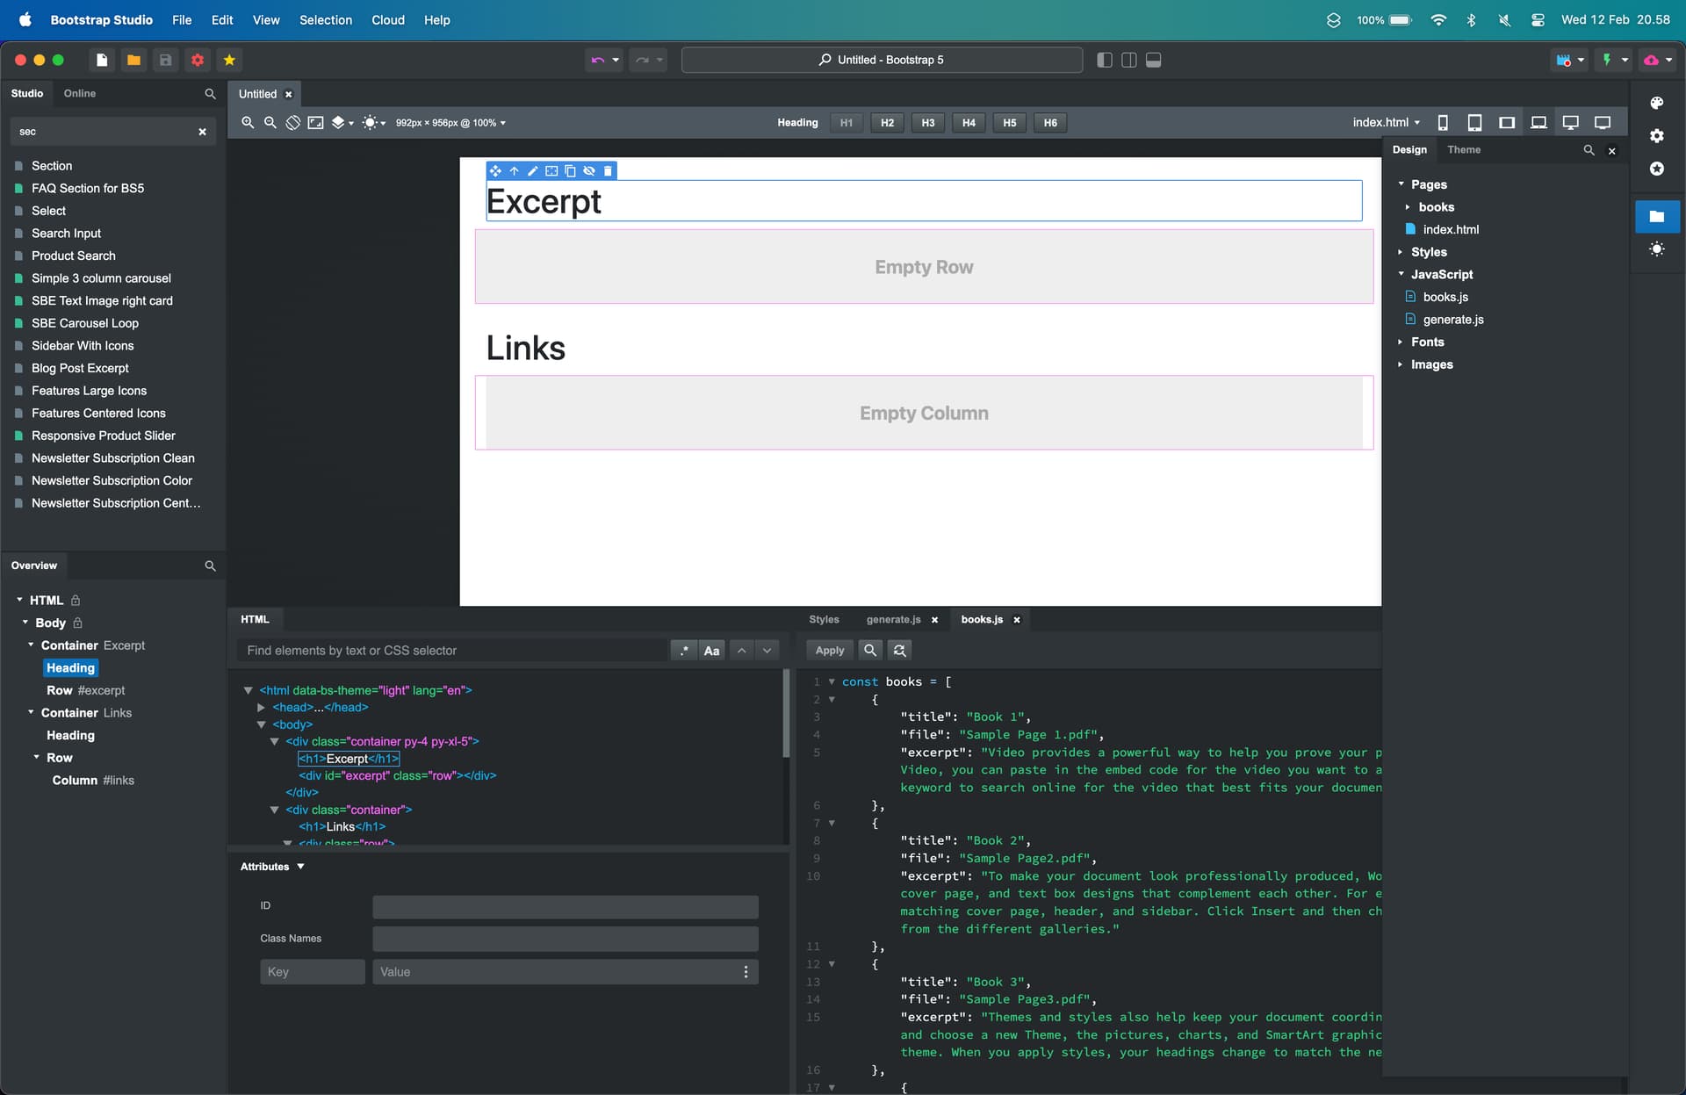Viewport: 1686px width, 1095px height.
Task: Toggle case-sensitive Aa search option
Action: click(711, 650)
